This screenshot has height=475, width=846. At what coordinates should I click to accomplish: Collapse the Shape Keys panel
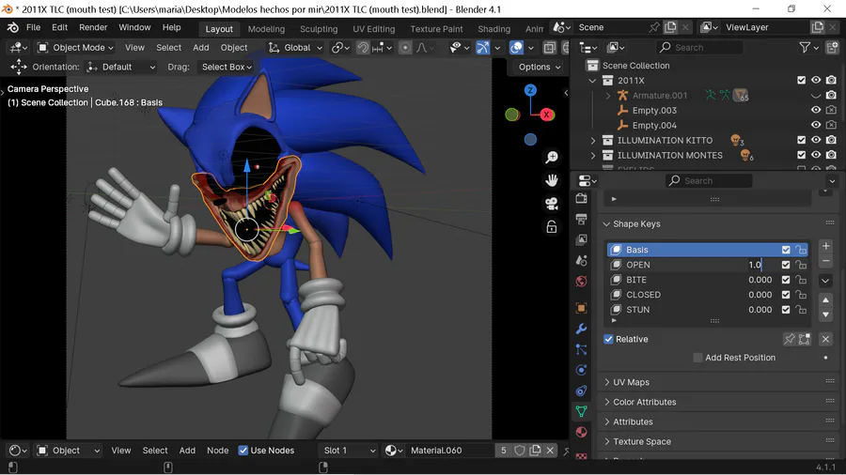click(x=606, y=224)
